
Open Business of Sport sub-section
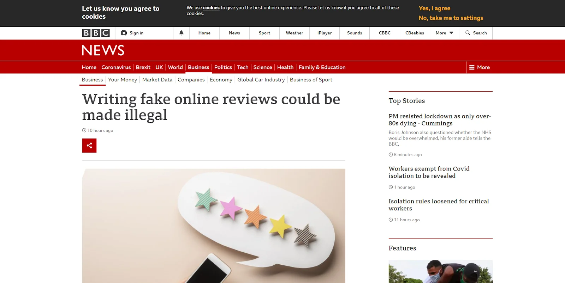click(311, 80)
